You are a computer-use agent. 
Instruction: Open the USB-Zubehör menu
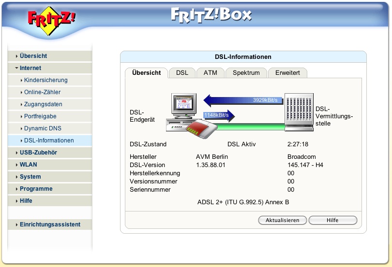coord(50,153)
